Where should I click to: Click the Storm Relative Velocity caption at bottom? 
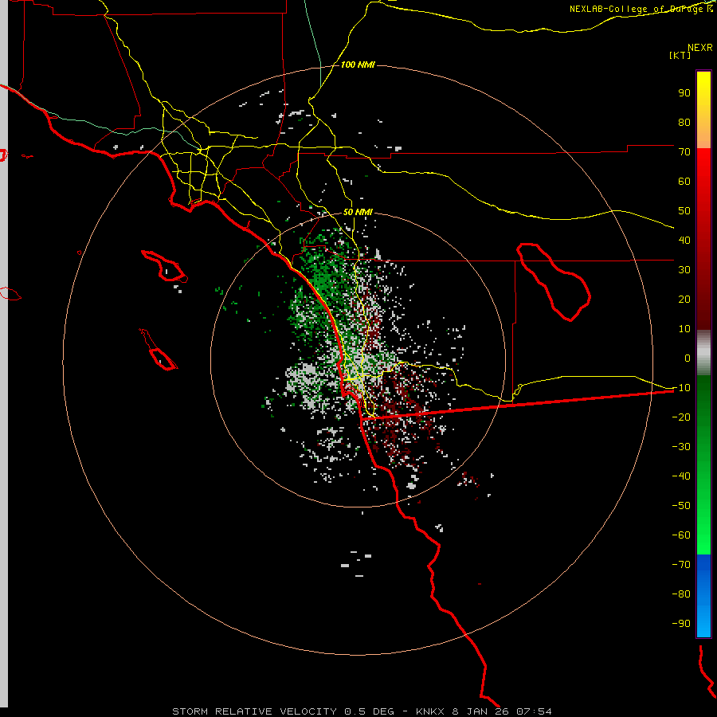(x=362, y=711)
